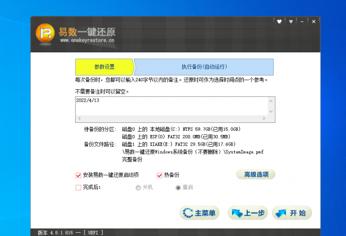Viewport: 346px width, 236px height.
Task: Click the note box scroll up arrow
Action: pyautogui.click(x=271, y=101)
